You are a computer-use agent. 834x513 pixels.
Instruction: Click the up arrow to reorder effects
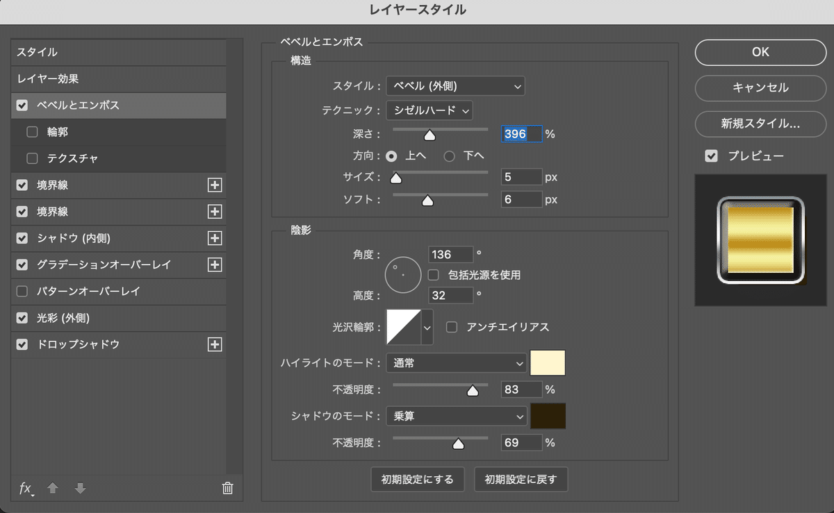click(53, 489)
